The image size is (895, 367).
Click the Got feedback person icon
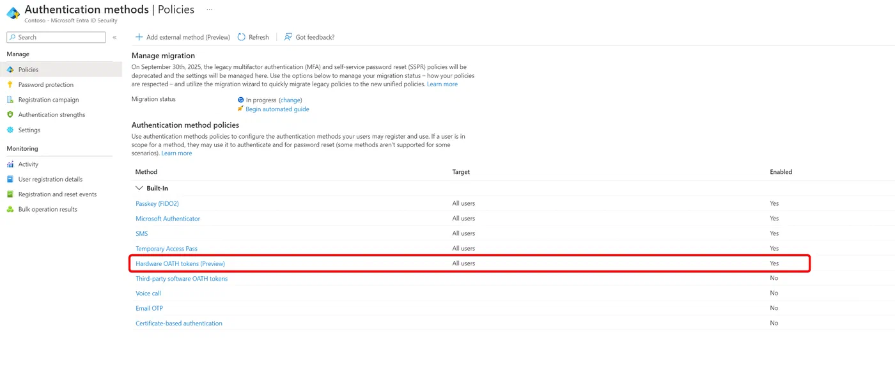point(288,37)
